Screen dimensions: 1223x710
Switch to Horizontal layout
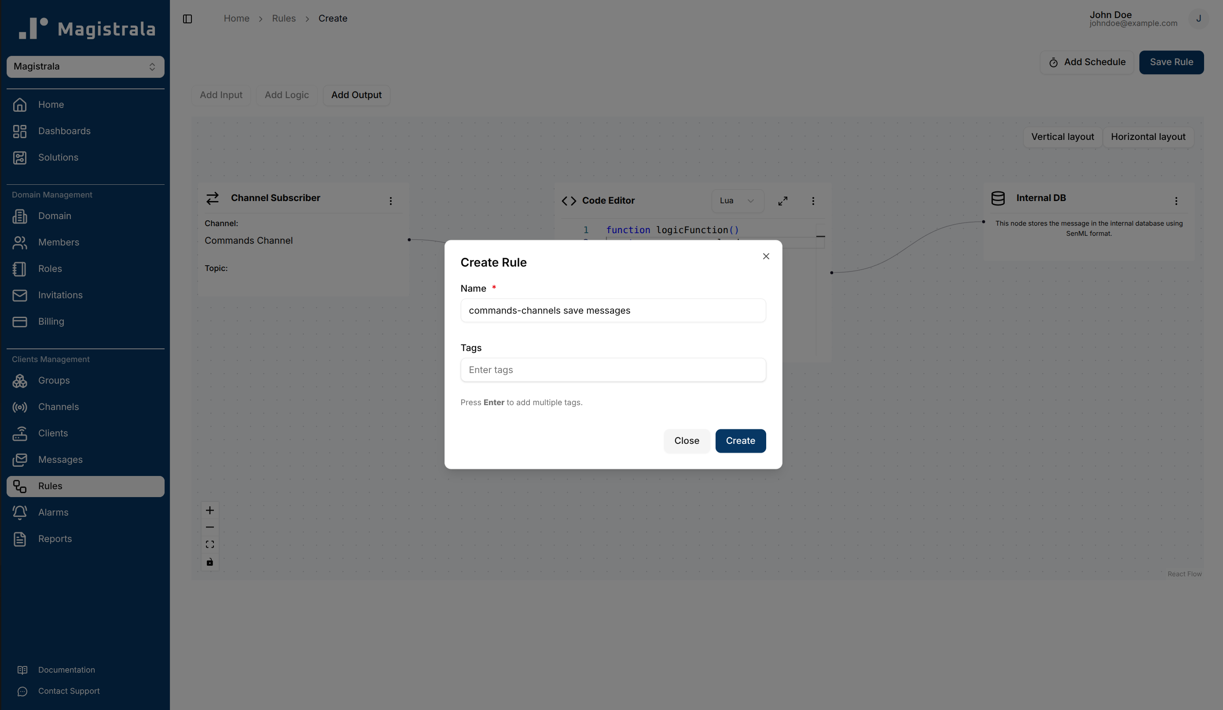(1148, 137)
